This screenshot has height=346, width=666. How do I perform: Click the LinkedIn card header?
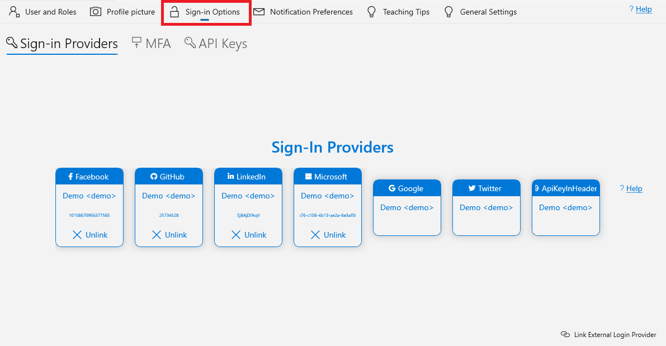(x=248, y=176)
